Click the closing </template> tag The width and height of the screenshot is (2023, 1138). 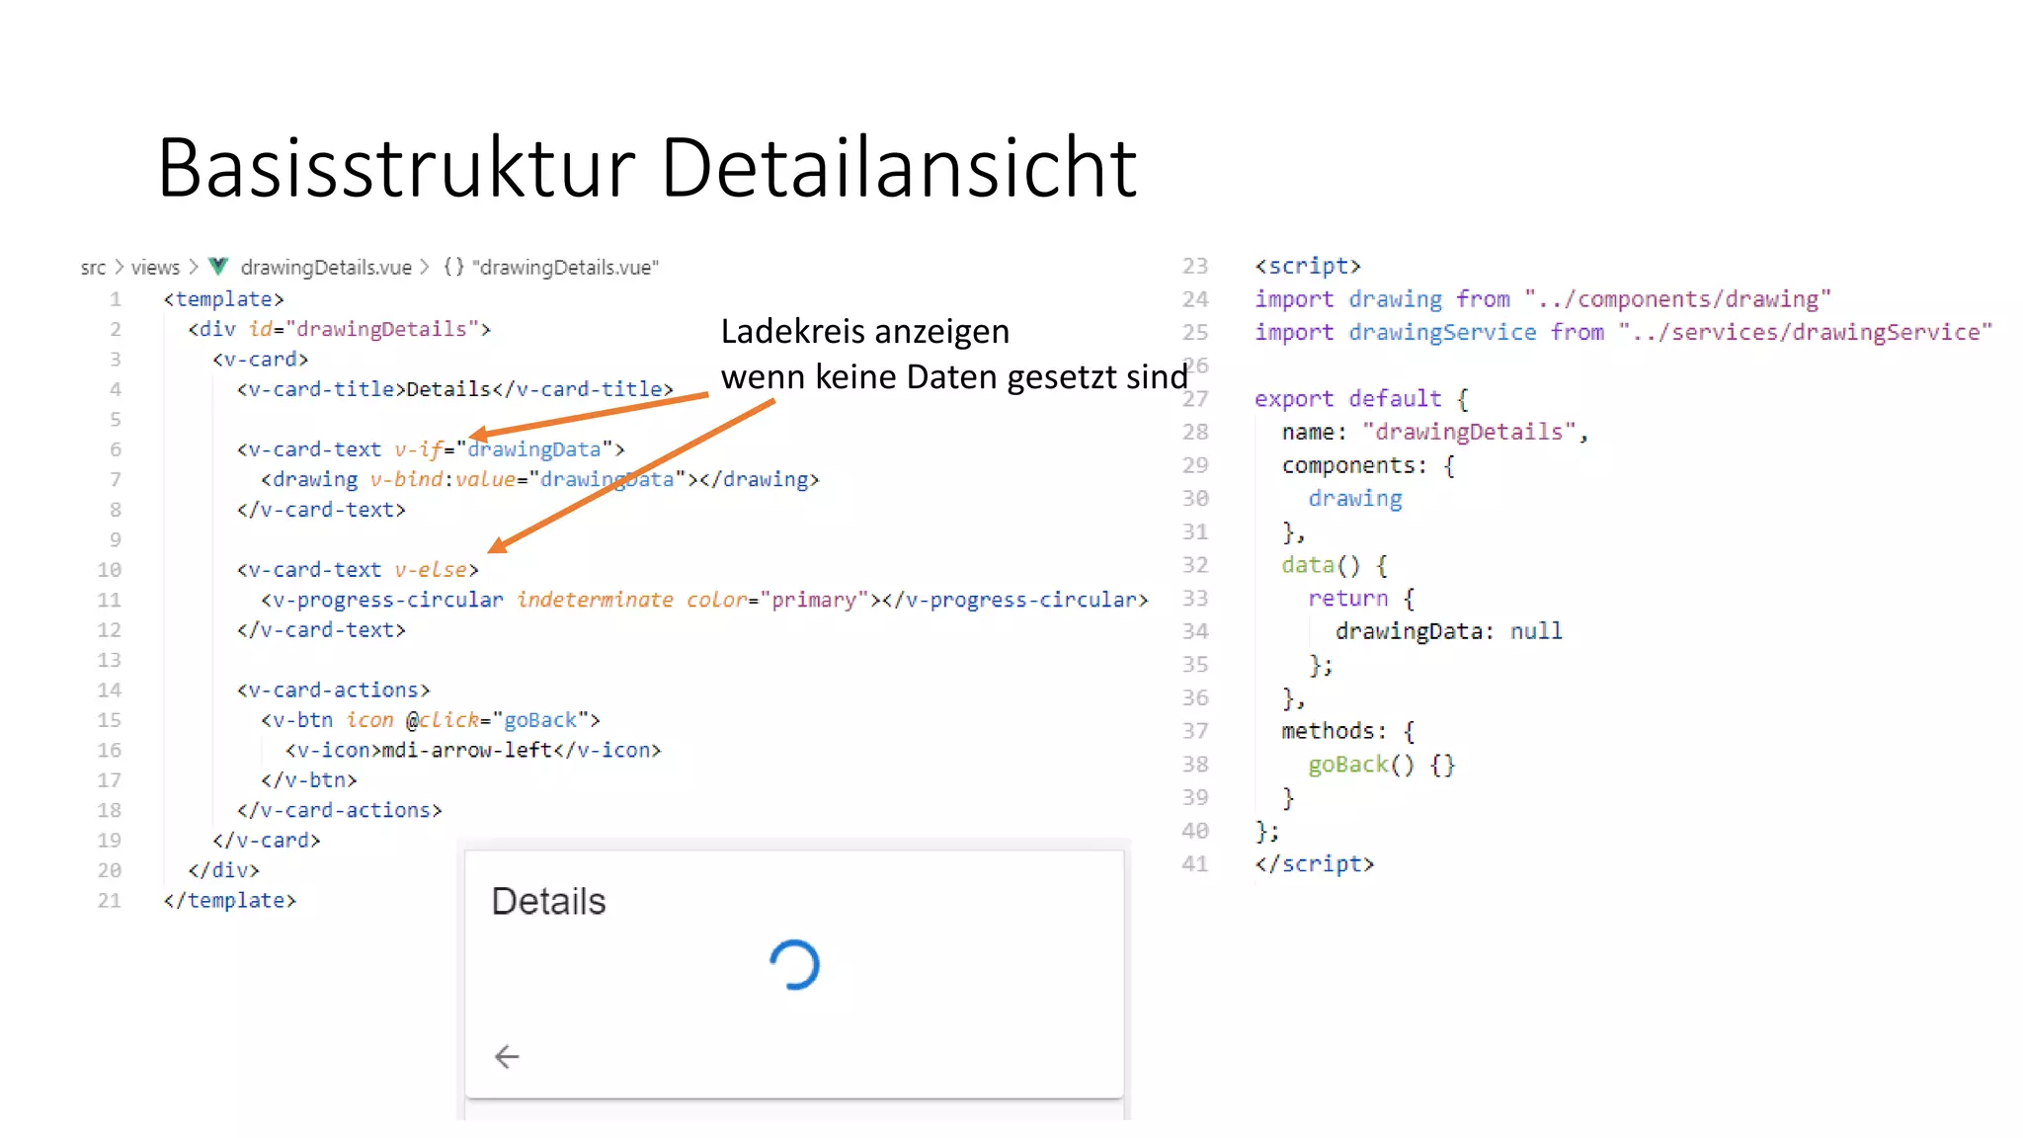[x=230, y=901]
